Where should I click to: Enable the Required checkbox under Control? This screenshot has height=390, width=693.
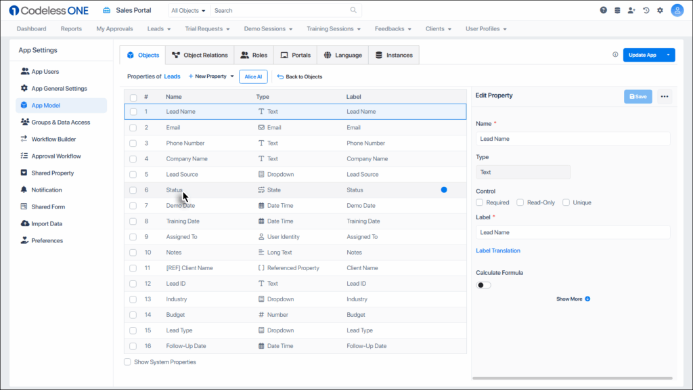(480, 202)
